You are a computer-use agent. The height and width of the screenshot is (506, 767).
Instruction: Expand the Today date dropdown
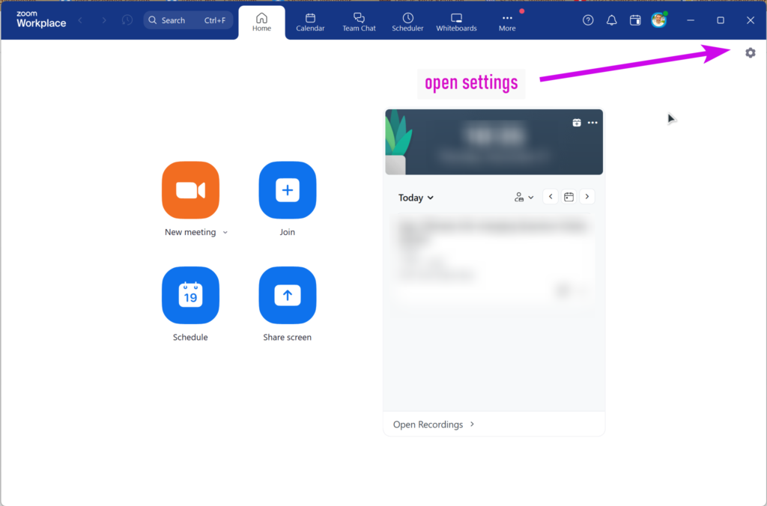click(x=416, y=198)
